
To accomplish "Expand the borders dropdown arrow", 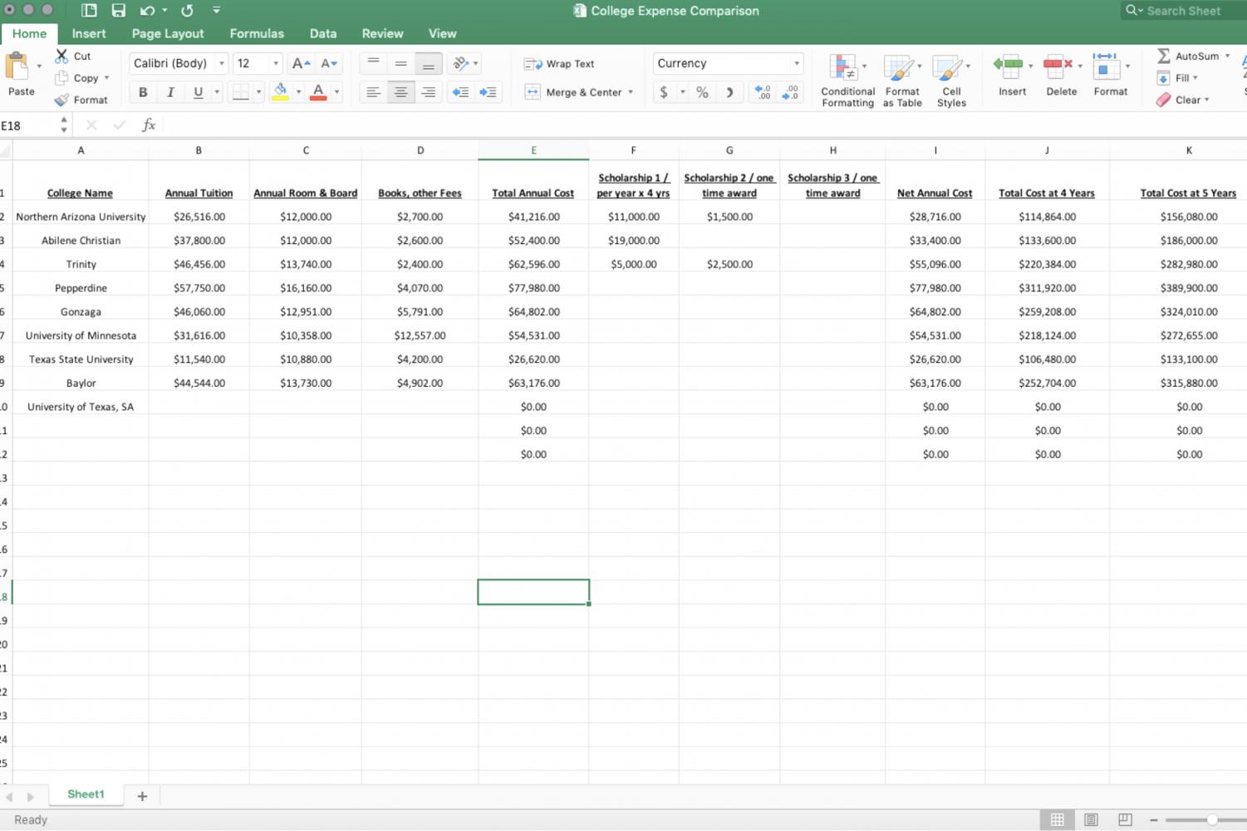I will pyautogui.click(x=258, y=92).
